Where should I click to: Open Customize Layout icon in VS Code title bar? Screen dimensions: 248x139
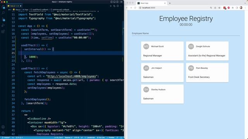point(121,2)
